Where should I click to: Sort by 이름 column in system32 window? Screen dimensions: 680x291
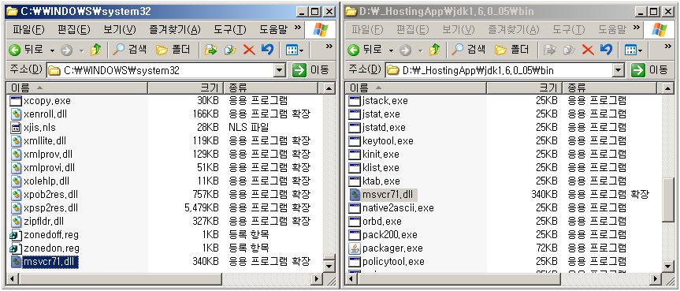(76, 88)
